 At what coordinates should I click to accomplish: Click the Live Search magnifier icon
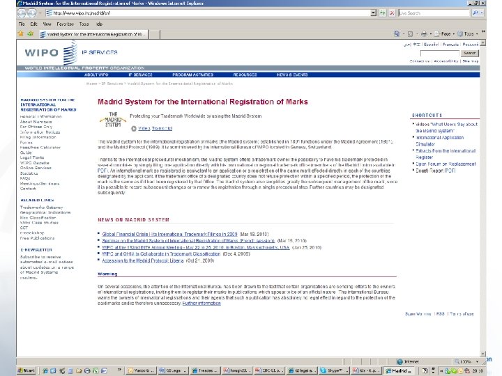point(475,13)
